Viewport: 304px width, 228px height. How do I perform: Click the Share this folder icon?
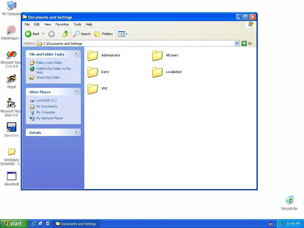(x=32, y=77)
